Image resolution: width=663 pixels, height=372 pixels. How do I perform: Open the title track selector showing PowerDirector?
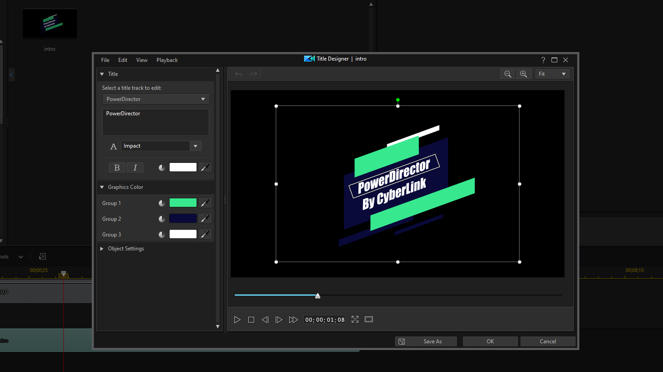156,99
